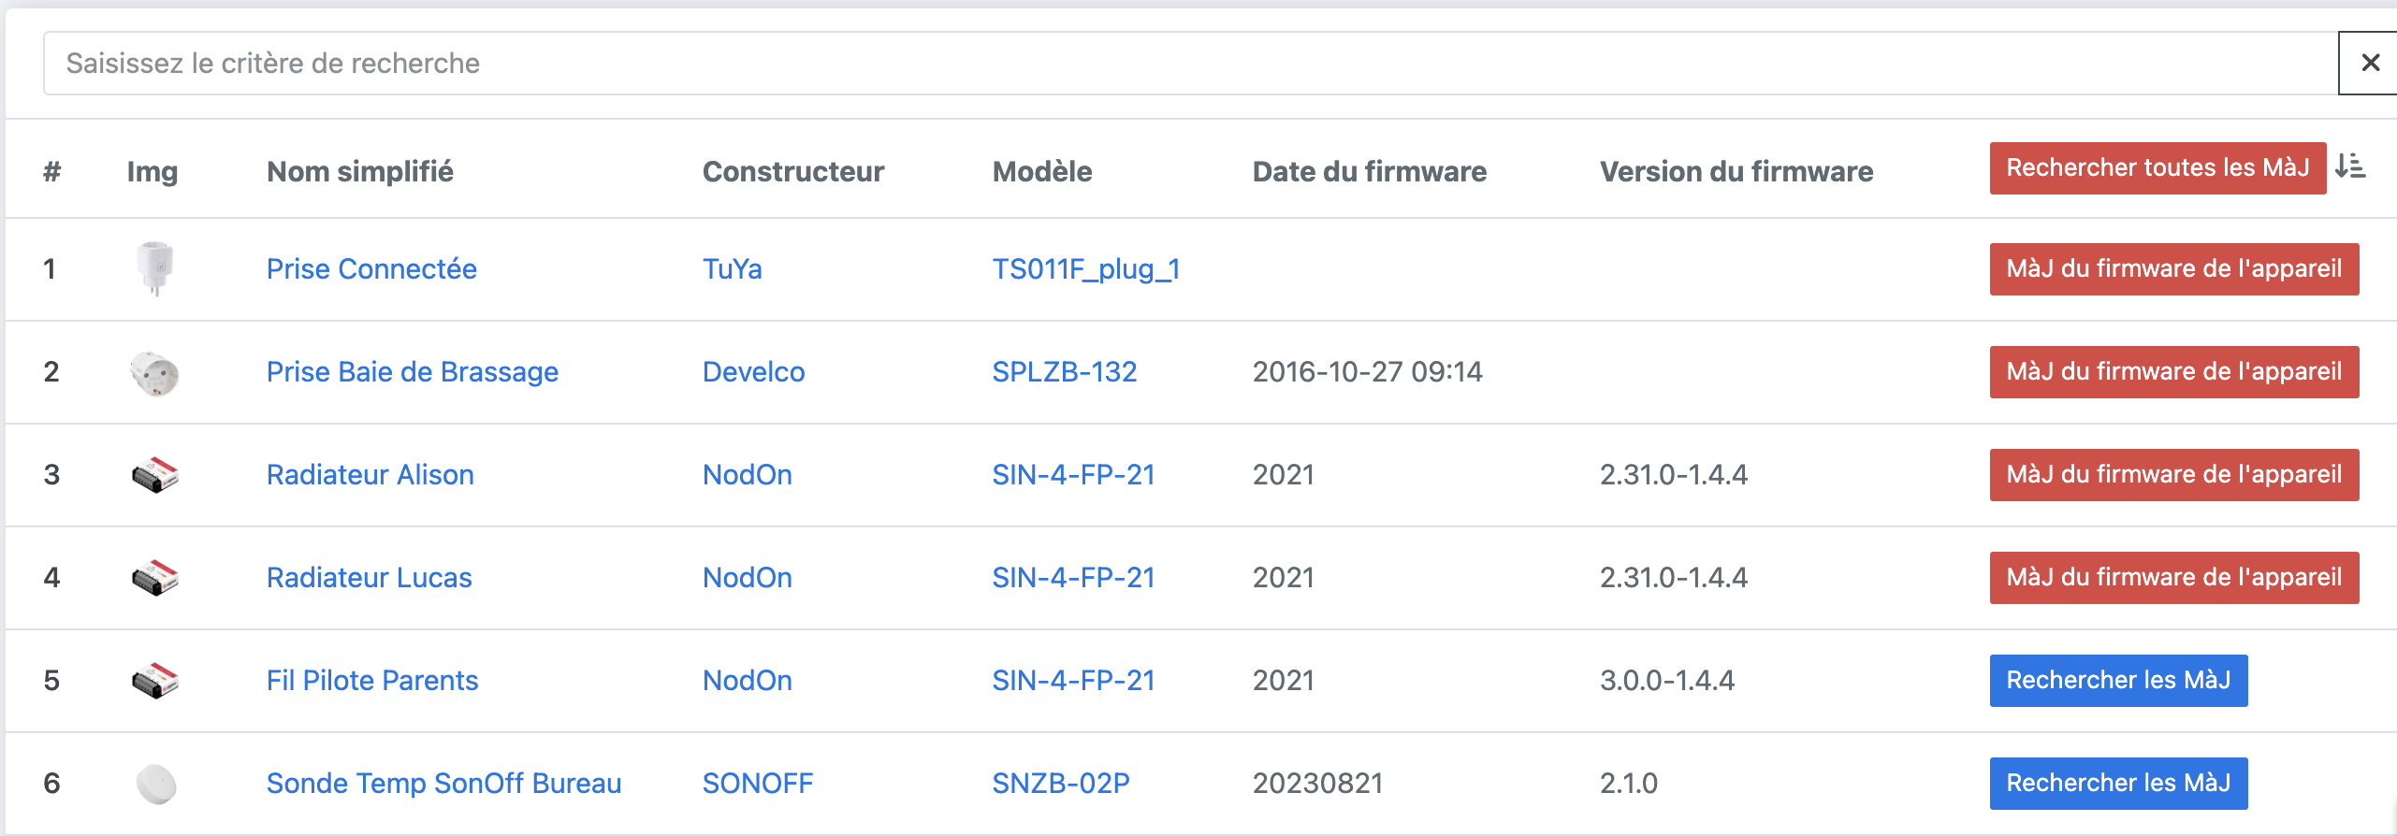Click Rechercher toutes les MàJ button
This screenshot has width=2397, height=836.
point(2157,168)
